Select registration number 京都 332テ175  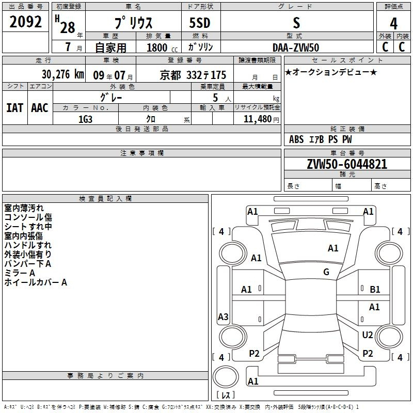point(193,74)
